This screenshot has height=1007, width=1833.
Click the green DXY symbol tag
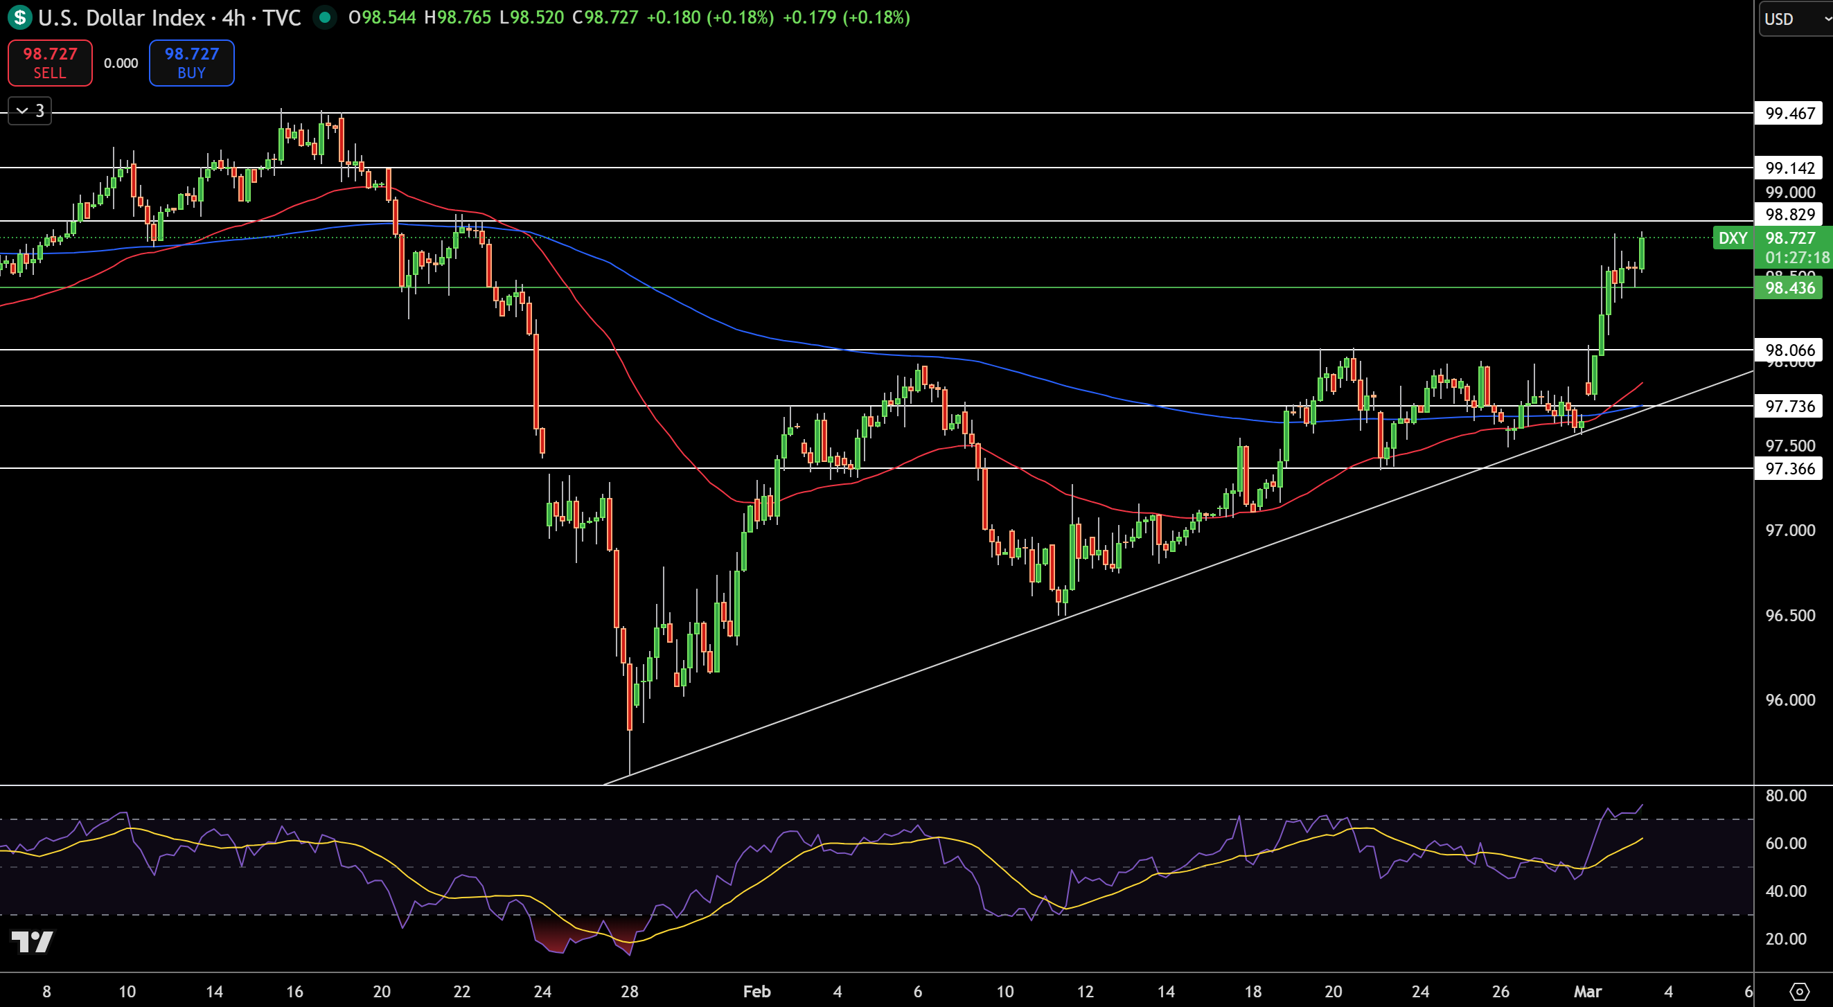click(1733, 238)
